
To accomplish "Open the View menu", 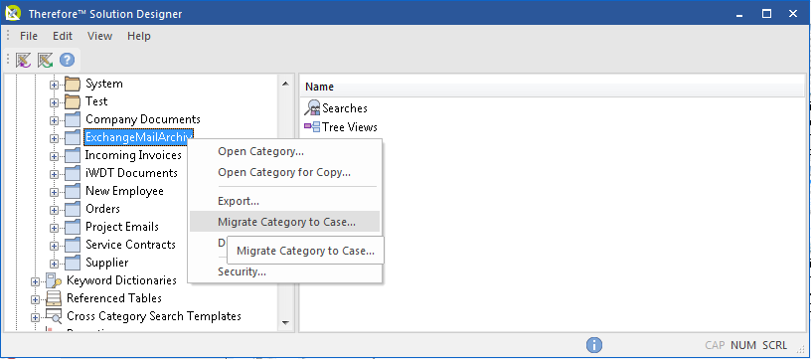I will click(99, 36).
